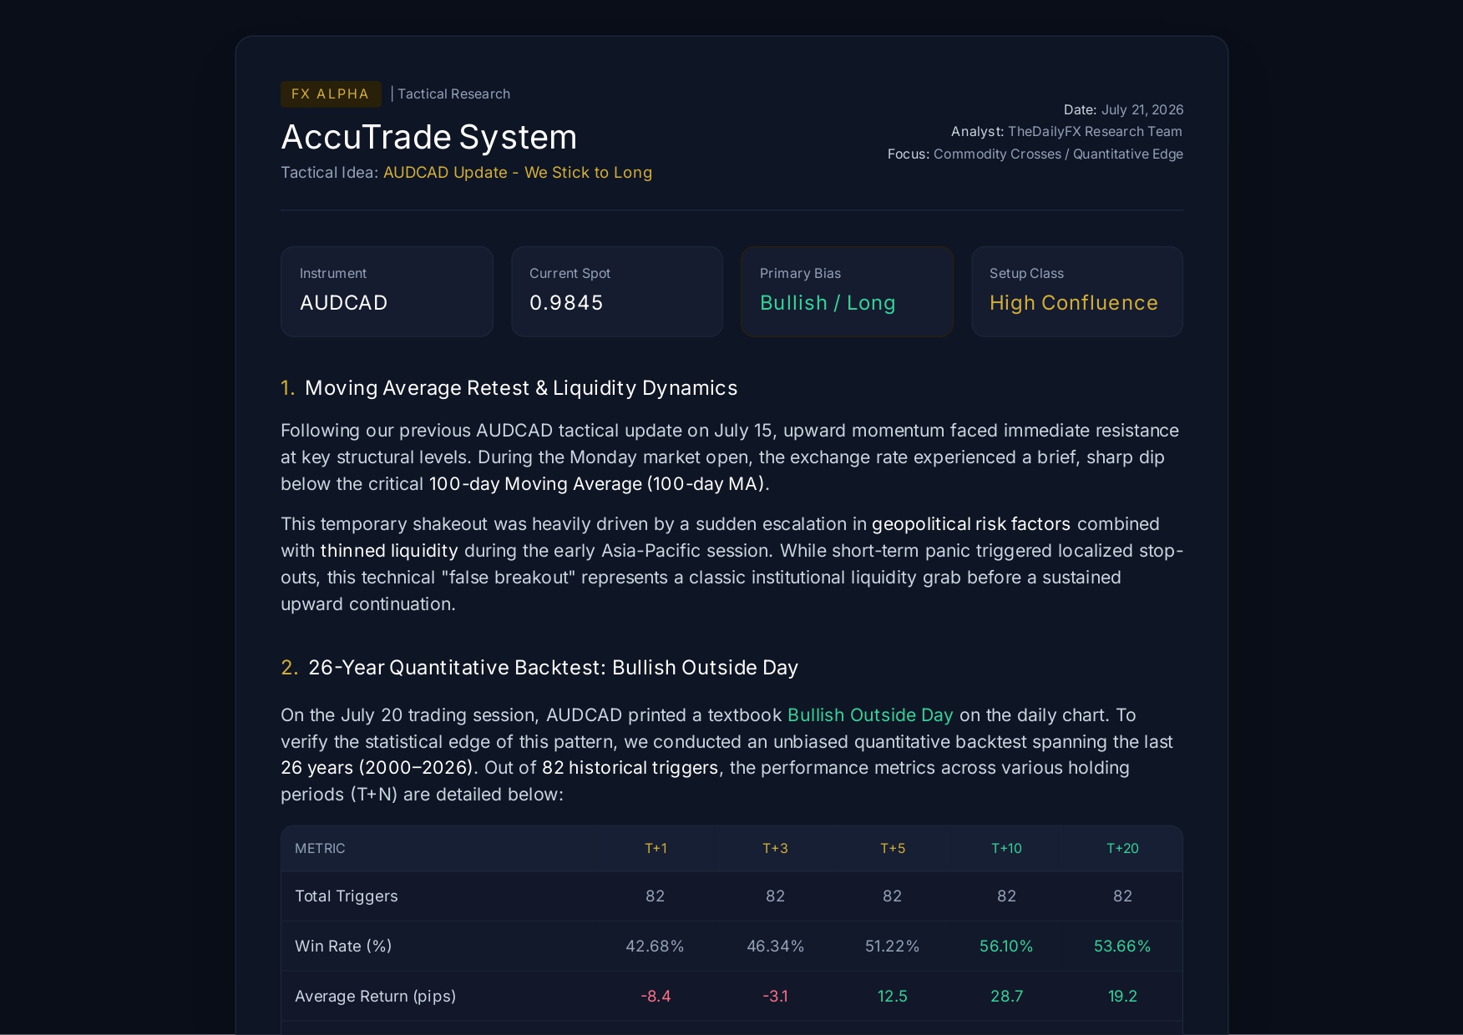The width and height of the screenshot is (1463, 1035).
Task: Click the METRIC column header
Action: tap(320, 849)
